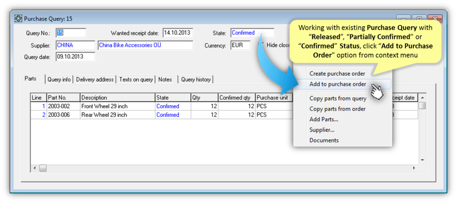Choose Add to purchase order from context menu

point(337,84)
